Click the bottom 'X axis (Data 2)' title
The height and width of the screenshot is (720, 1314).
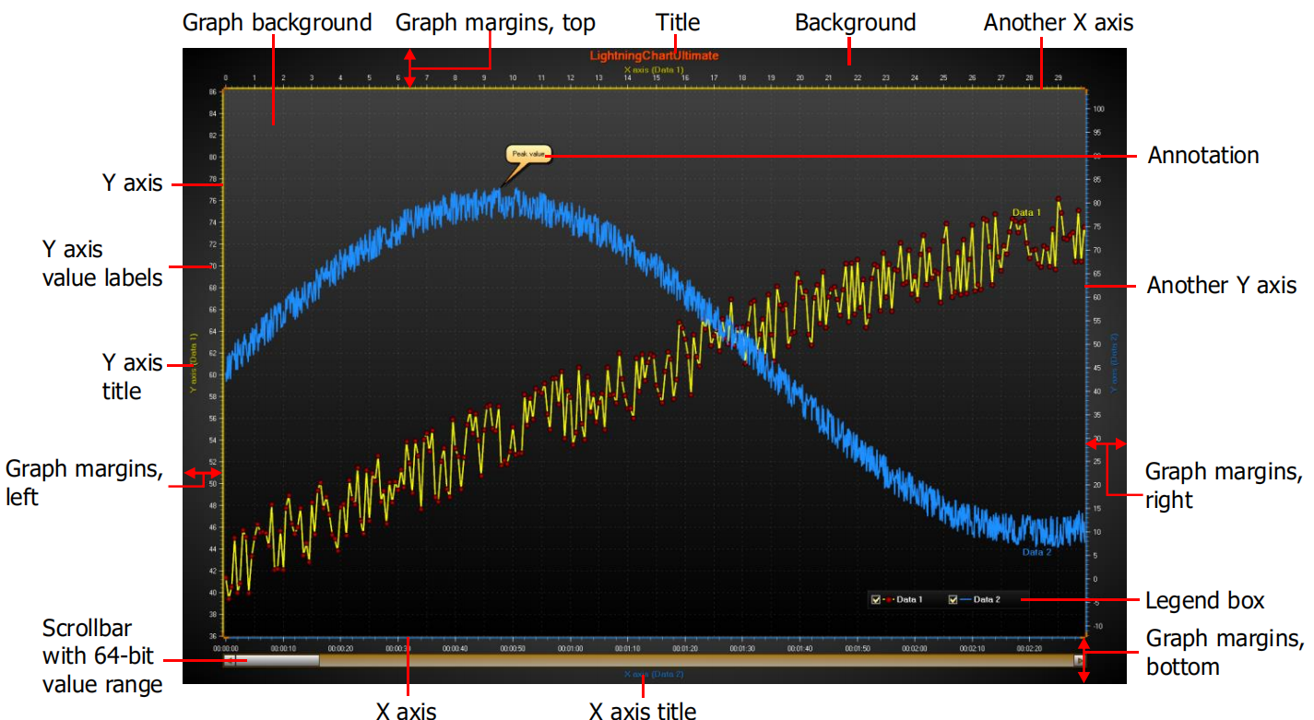click(654, 675)
